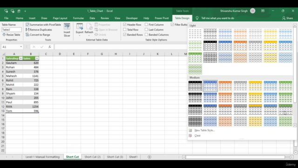This screenshot has width=298, height=168.
Task: Click row header 14
Action: point(3,115)
